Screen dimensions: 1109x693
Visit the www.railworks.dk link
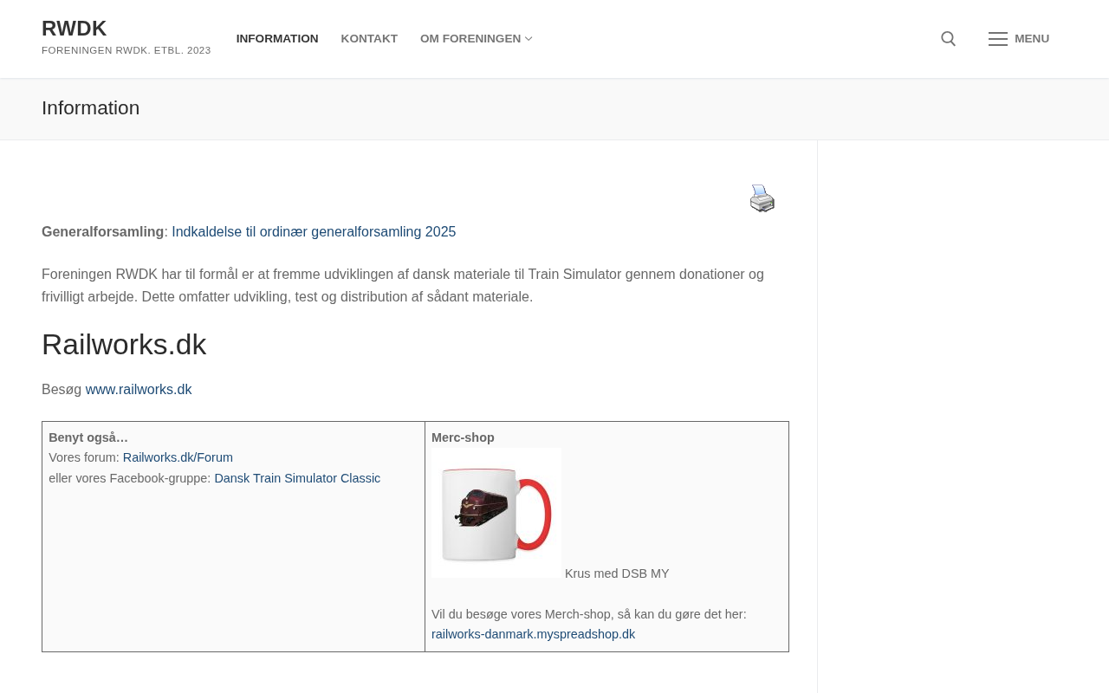coord(139,390)
